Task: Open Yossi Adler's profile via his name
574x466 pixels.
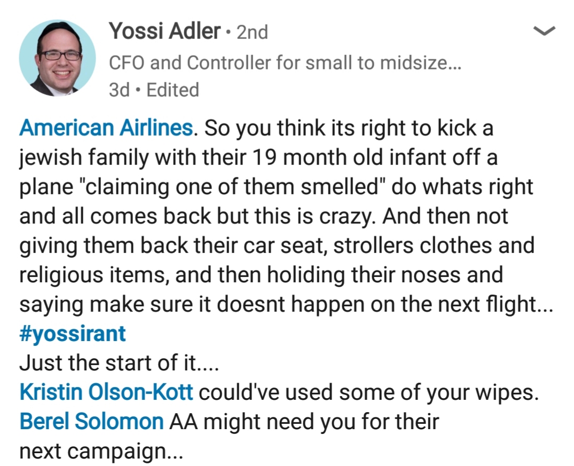Action: [164, 32]
